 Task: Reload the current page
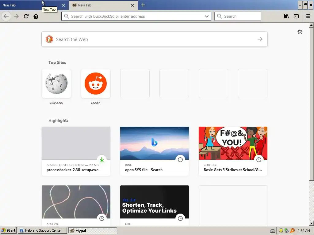click(26, 16)
